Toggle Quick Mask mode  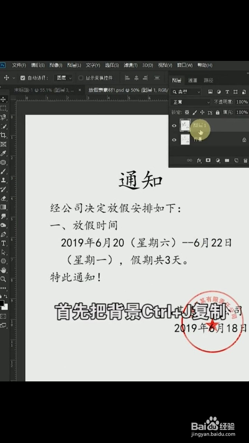(x=3, y=316)
